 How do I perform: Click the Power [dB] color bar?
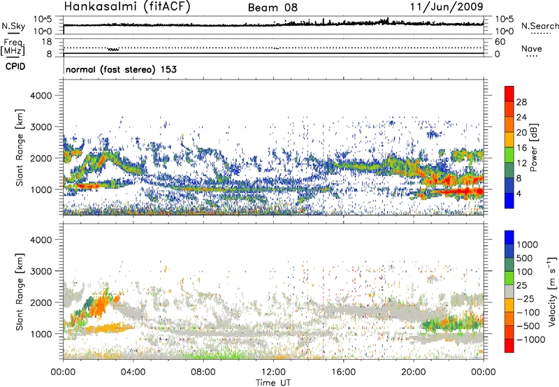(x=509, y=147)
